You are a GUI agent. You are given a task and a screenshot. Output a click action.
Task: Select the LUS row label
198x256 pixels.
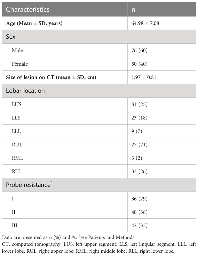pyautogui.click(x=17, y=104)
